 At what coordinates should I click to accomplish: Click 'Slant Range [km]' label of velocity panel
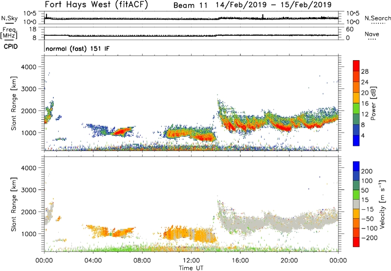click(13, 204)
